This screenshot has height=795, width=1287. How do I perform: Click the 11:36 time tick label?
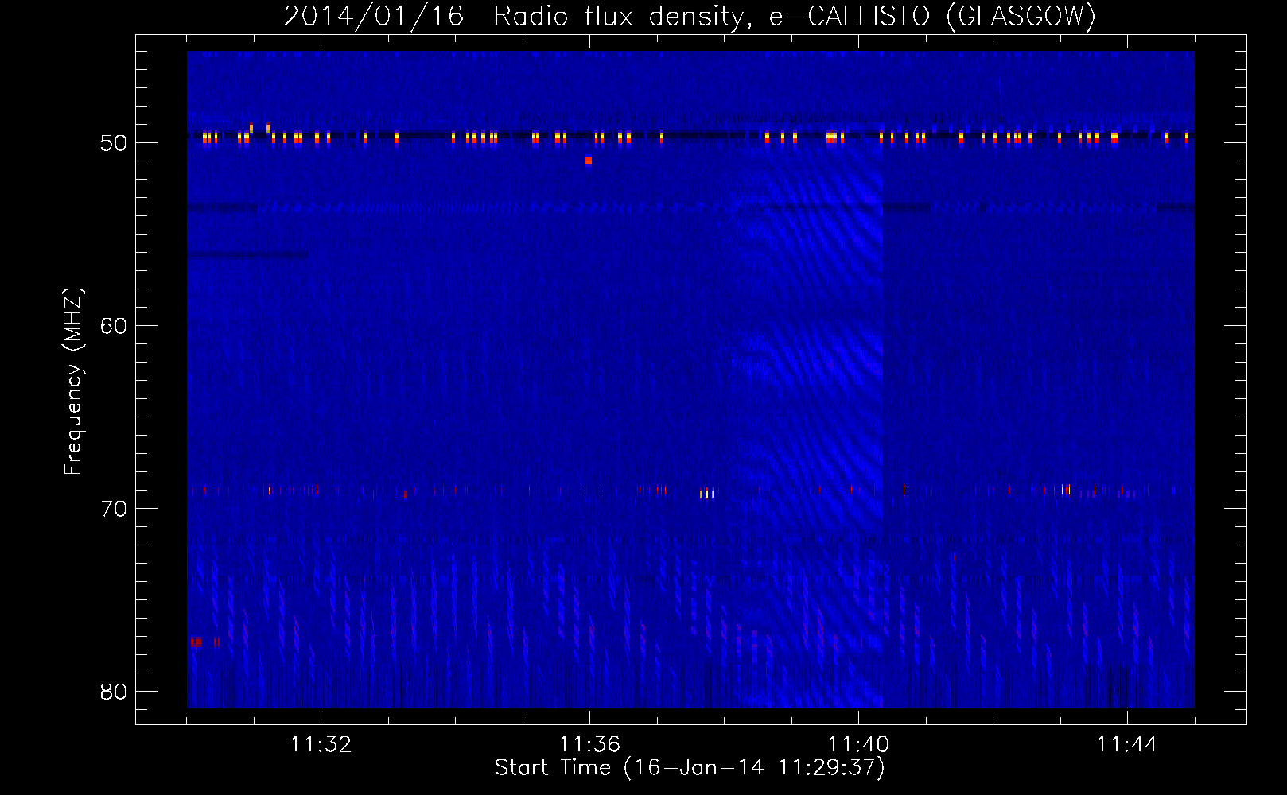pos(589,745)
